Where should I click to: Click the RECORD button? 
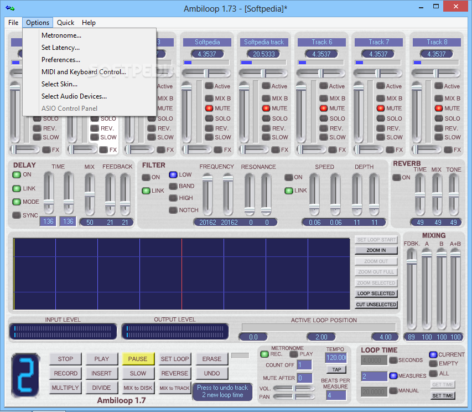(65, 373)
